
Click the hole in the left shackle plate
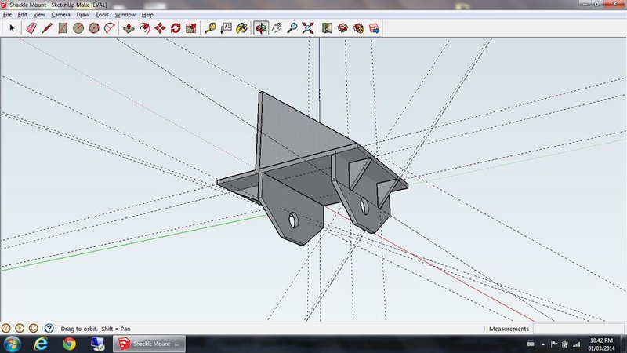293,220
